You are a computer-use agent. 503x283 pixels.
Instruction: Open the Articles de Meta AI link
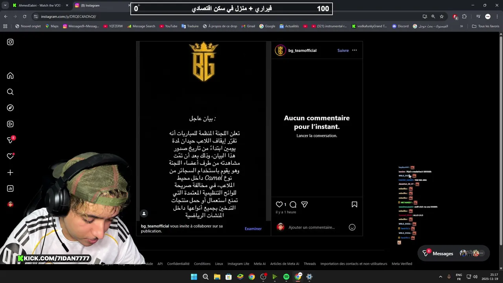click(x=285, y=264)
